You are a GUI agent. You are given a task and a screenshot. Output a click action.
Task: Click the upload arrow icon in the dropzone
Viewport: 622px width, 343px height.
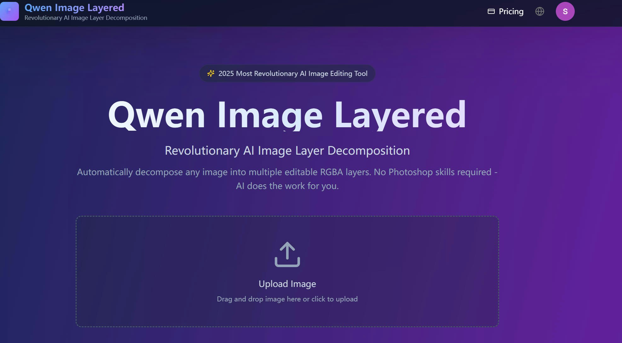click(x=287, y=254)
